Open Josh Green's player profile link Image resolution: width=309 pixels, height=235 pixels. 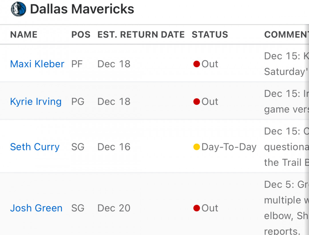pos(36,208)
